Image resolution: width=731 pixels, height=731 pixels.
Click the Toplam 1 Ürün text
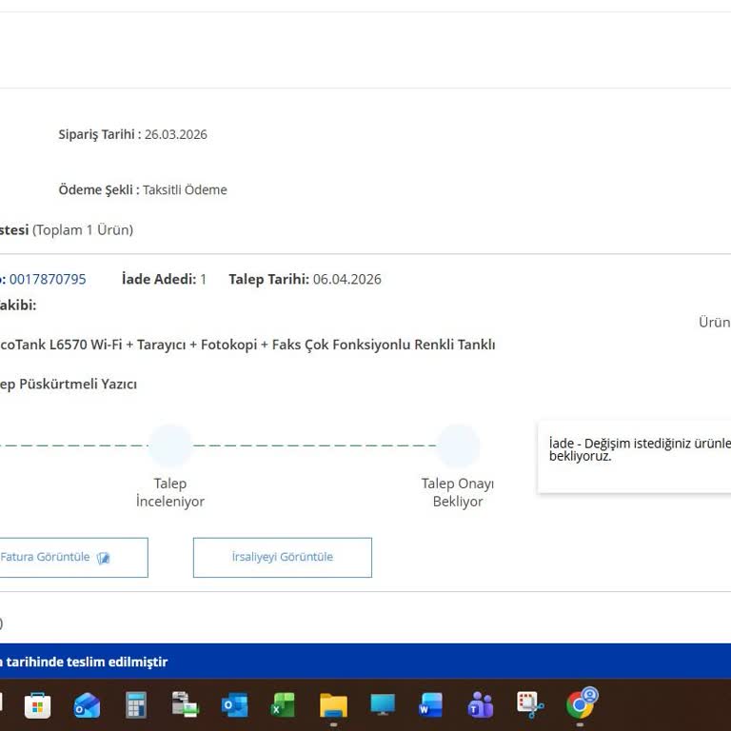[x=83, y=229]
